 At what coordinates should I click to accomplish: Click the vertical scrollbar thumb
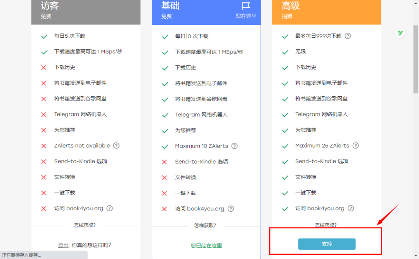tap(416, 59)
